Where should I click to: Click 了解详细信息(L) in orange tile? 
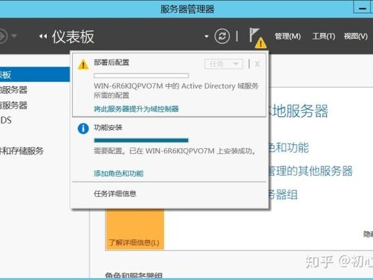(x=134, y=243)
